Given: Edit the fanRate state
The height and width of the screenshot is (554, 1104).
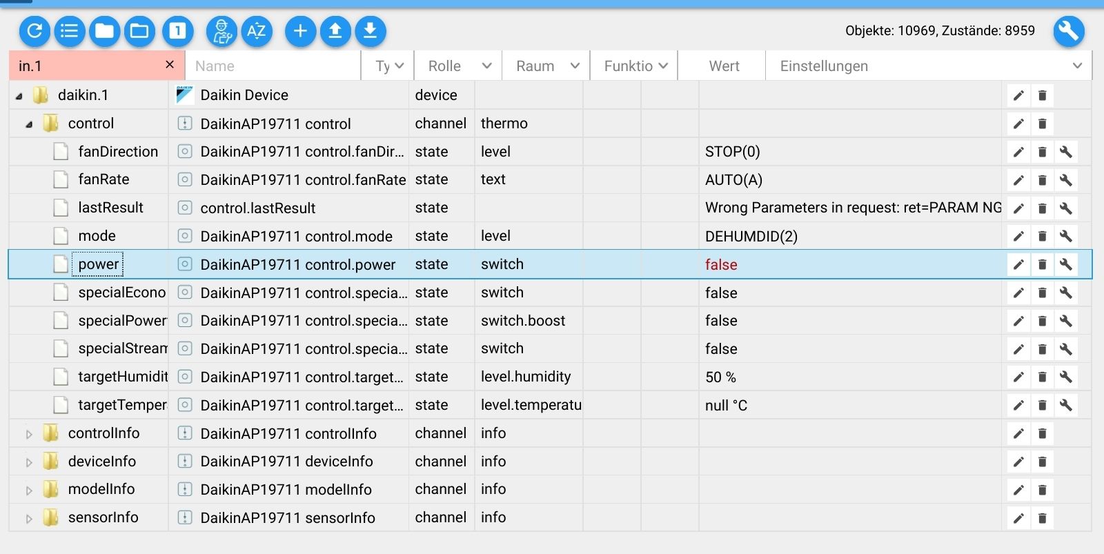Looking at the screenshot, I should (x=1018, y=180).
